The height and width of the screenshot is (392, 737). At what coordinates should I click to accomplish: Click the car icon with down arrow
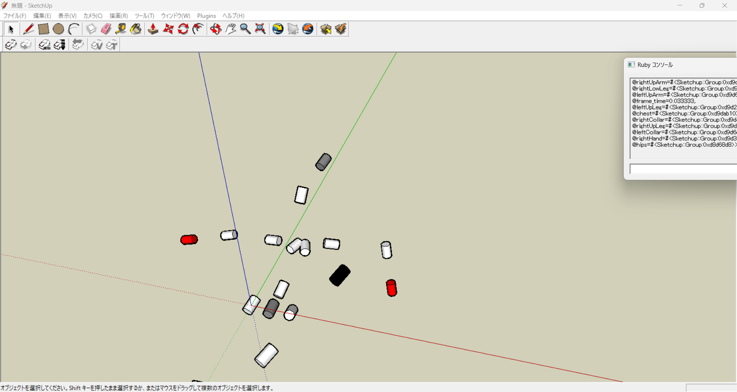[59, 45]
